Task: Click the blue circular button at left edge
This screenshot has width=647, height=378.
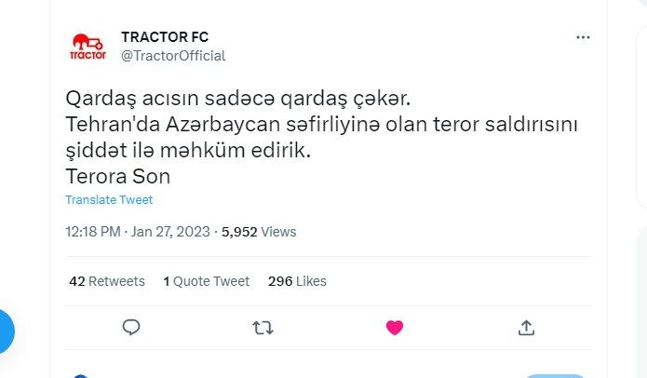Action: click(x=5, y=331)
